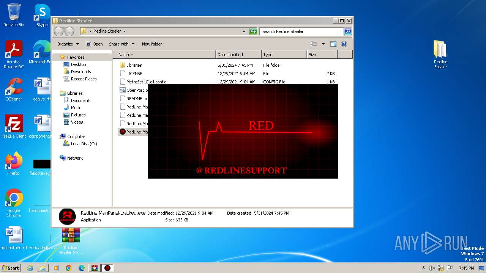Open Firefox desktop shortcut

click(x=14, y=163)
